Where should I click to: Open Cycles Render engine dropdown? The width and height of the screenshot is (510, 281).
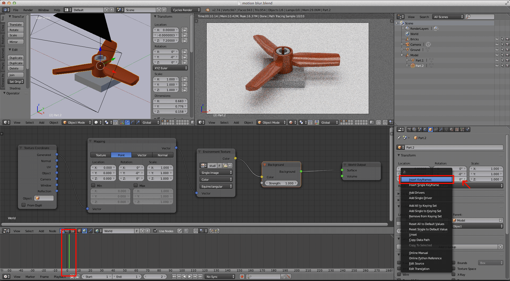click(186, 10)
